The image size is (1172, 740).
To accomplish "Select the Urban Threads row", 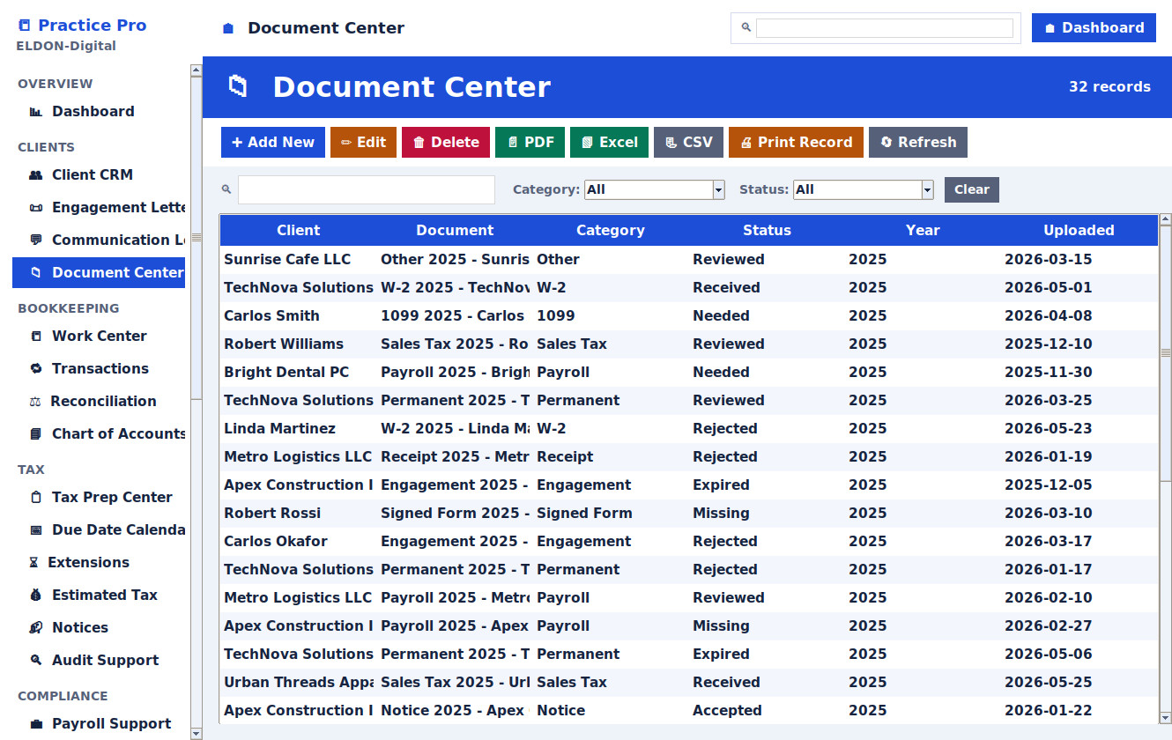I will [689, 683].
